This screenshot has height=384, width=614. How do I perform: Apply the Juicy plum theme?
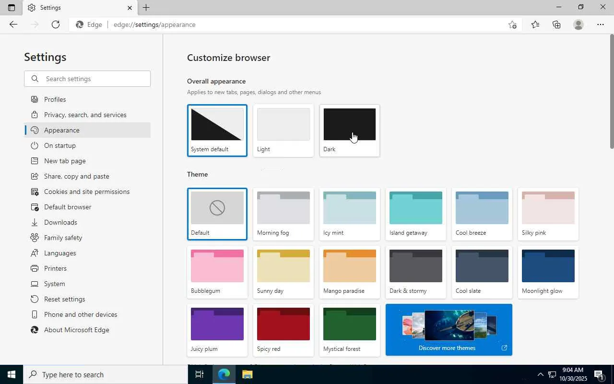[x=217, y=330]
